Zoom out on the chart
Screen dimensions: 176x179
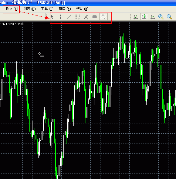tap(169, 17)
